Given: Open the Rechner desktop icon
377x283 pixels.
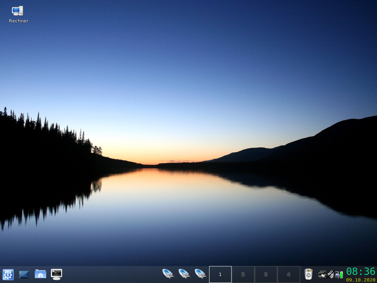Looking at the screenshot, I should pos(18,11).
